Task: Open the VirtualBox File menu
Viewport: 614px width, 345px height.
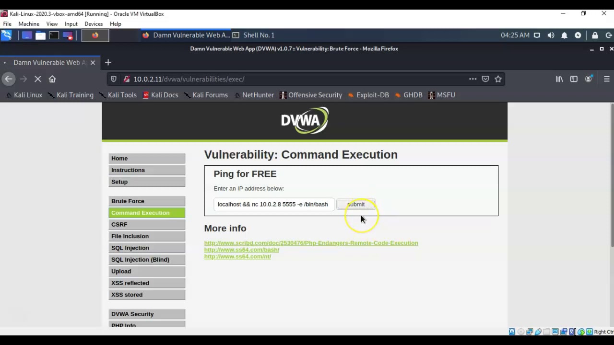Action: 7,24
